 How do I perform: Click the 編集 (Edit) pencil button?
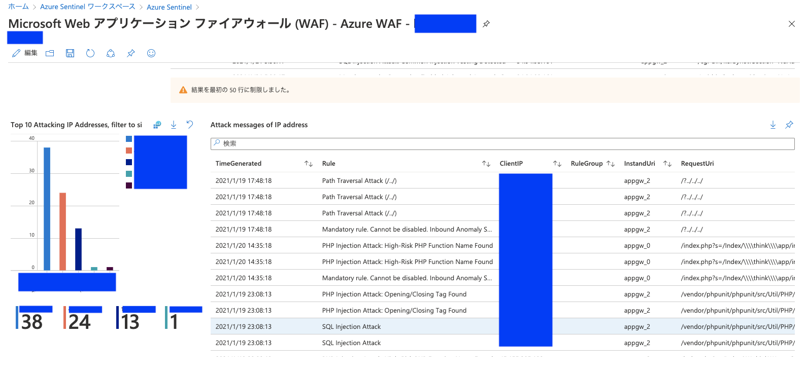[x=24, y=53]
